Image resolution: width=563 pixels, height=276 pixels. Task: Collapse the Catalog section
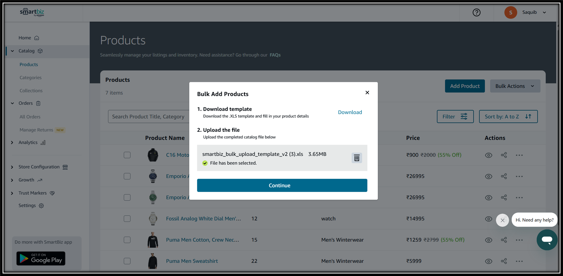[12, 51]
